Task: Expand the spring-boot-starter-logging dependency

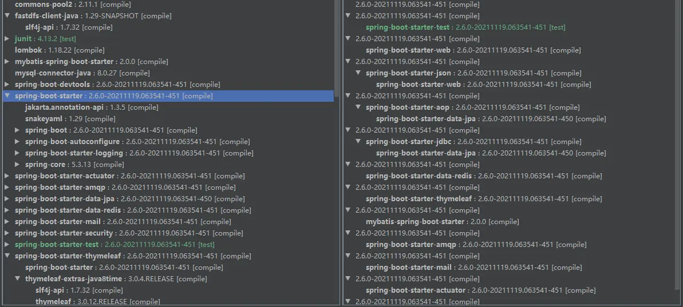Action: pos(17,153)
